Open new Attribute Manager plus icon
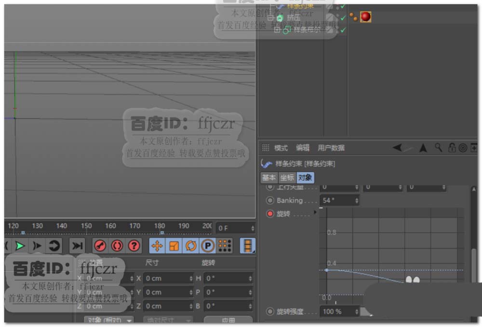The height and width of the screenshot is (327, 482). click(475, 148)
